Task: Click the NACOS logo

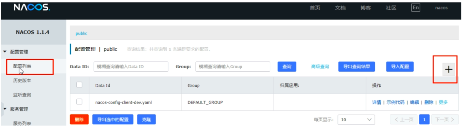Action: (32, 8)
